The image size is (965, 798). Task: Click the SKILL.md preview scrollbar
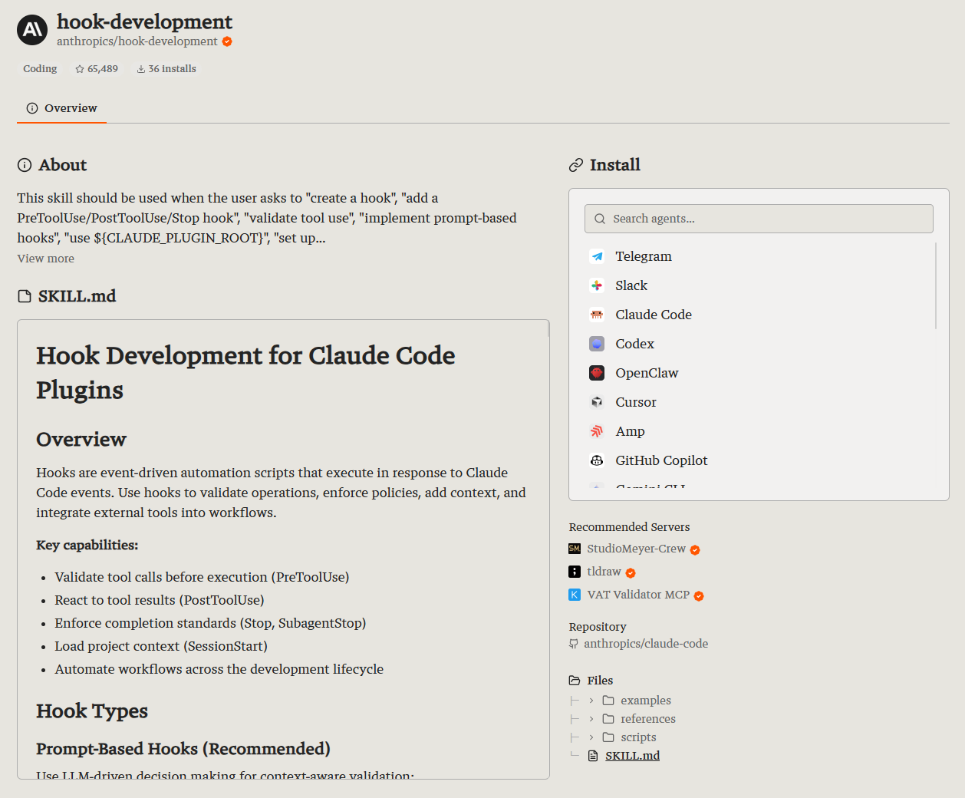coord(548,329)
